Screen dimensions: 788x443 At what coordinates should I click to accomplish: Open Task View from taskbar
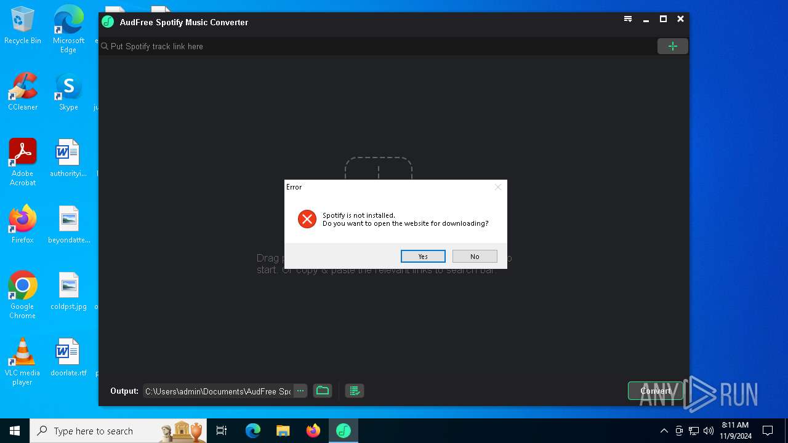pos(222,431)
